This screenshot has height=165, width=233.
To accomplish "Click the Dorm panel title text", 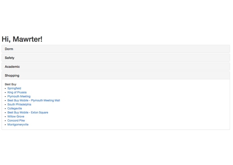I will pyautogui.click(x=9, y=49).
